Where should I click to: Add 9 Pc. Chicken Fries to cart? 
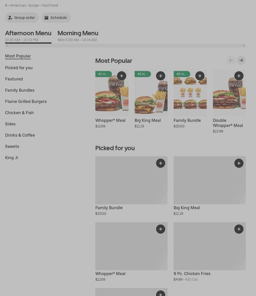click(239, 229)
